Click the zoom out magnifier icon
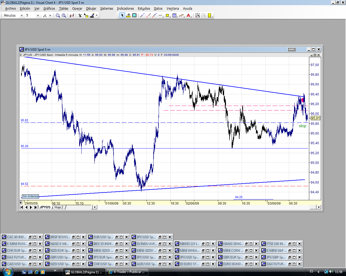This screenshot has height=276, width=346. (58, 16)
